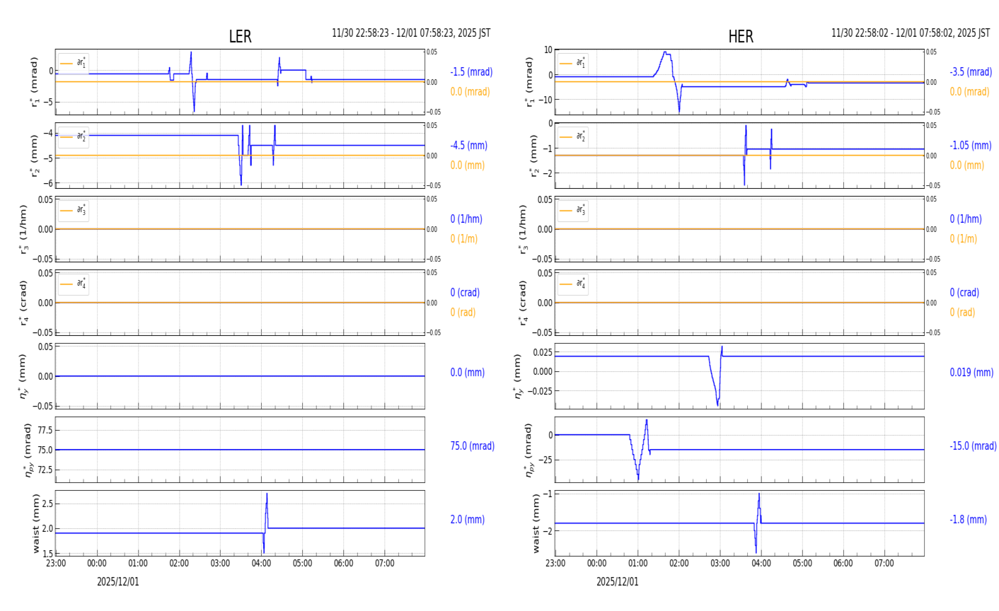
Task: Click the LER 0 (rad) readout
Action: coord(463,313)
